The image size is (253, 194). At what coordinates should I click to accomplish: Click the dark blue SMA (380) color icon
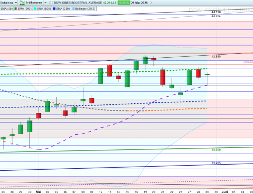(x=54, y=9)
